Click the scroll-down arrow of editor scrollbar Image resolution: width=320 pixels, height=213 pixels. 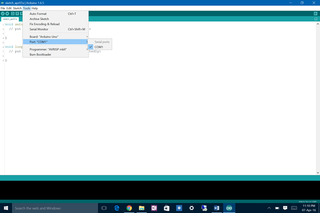(x=318, y=173)
